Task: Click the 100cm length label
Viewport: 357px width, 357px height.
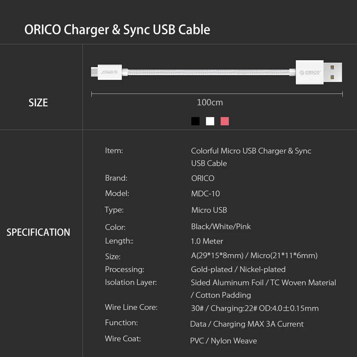Action: point(210,102)
